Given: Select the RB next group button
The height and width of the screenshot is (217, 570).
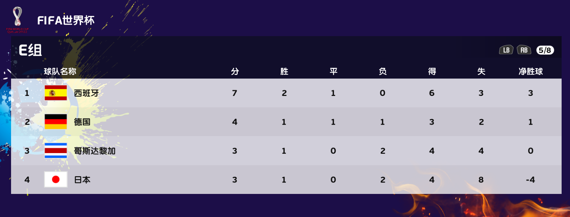Looking at the screenshot, I should (x=524, y=50).
